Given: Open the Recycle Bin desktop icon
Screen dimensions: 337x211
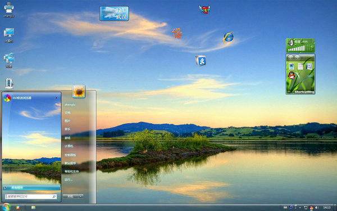Looking at the screenshot, I should 9,83.
